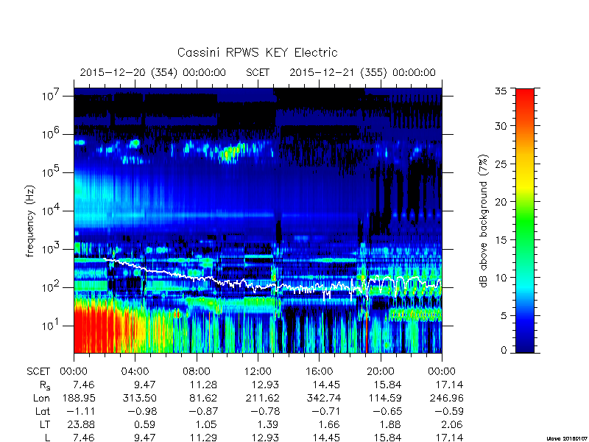Click the color bar value 35
Image resolution: width=589 pixels, height=442 pixels.
[501, 91]
